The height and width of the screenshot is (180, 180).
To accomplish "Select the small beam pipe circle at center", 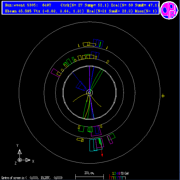I will tap(90, 92).
